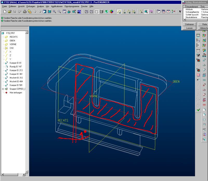Viewport: 208px width, 181px height.
Task: Toggle datum axes display icon
Action: coord(124,12)
